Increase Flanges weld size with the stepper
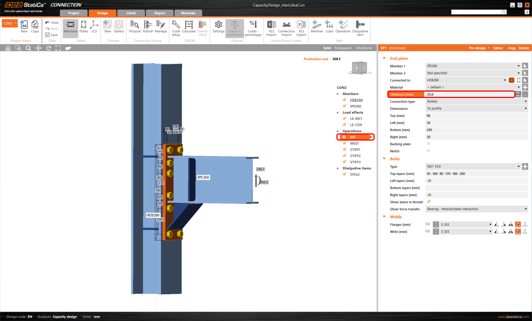The height and width of the screenshot is (321, 532). point(436,223)
